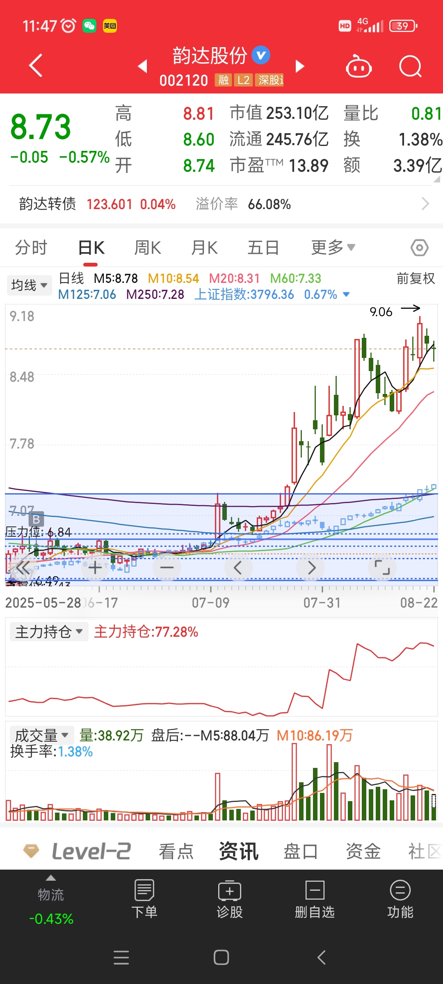Screen dimensions: 443x984
Task: Open the robot assistant icon
Action: pyautogui.click(x=359, y=66)
